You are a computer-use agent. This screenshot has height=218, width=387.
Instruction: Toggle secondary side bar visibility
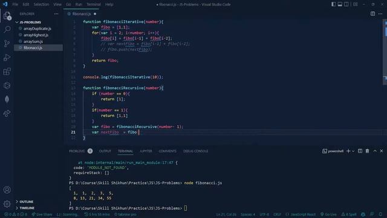click(x=346, y=4)
